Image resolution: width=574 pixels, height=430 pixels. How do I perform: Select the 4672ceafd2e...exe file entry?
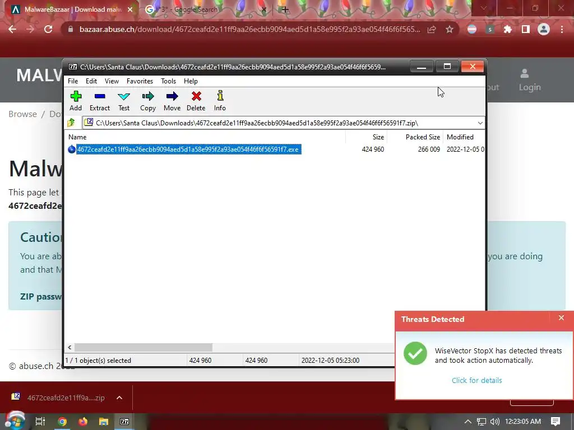pos(184,149)
